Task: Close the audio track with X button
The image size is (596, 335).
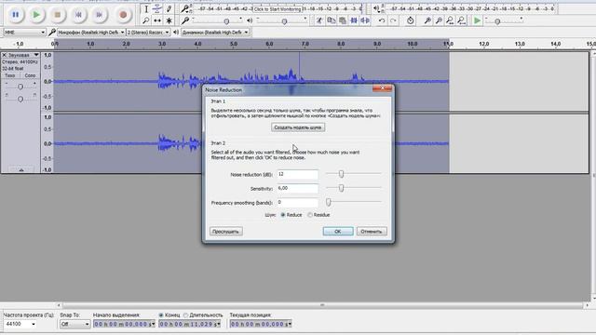Action: pos(4,55)
